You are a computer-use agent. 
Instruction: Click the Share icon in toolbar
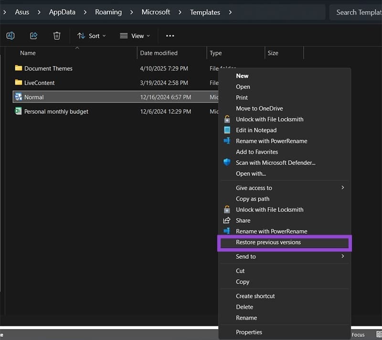33,36
